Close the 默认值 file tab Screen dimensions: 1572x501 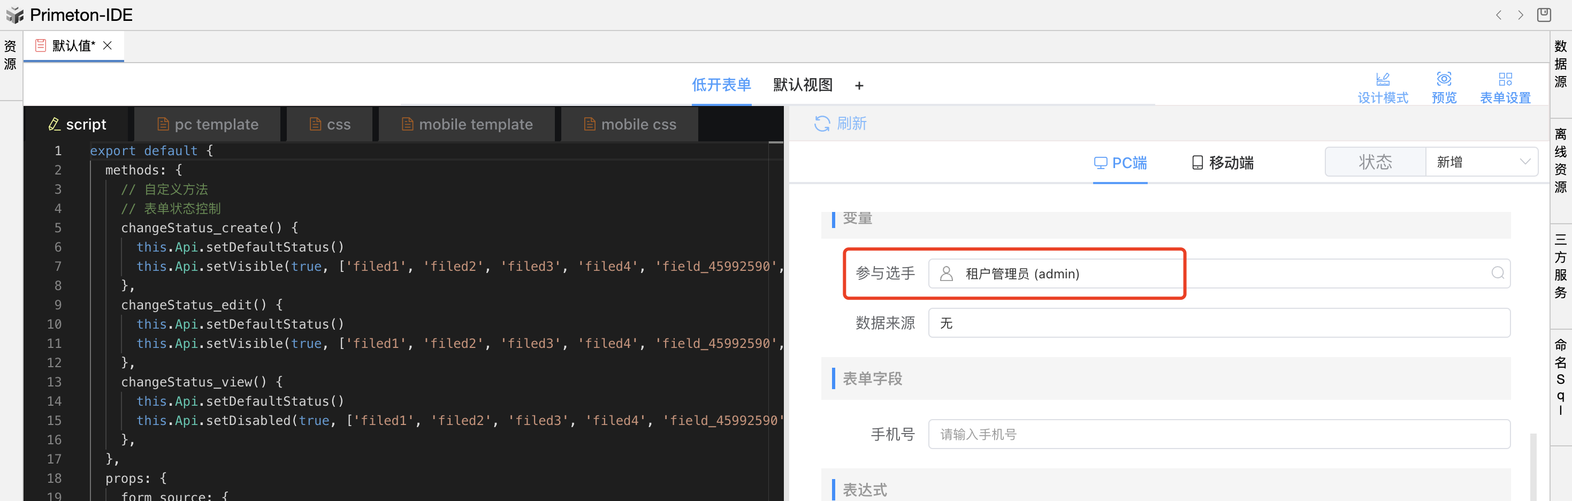pyautogui.click(x=108, y=46)
